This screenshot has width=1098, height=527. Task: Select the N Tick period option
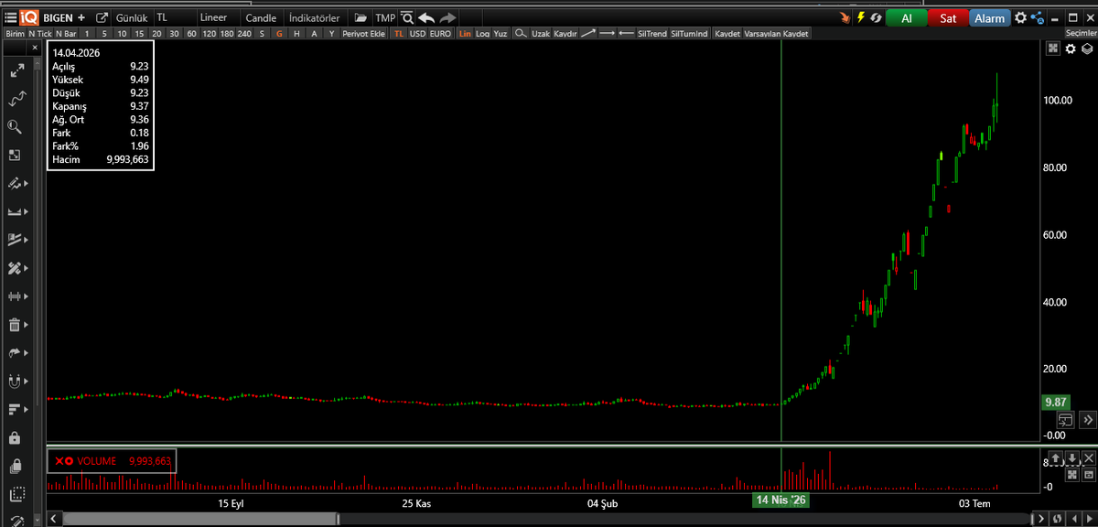click(40, 33)
